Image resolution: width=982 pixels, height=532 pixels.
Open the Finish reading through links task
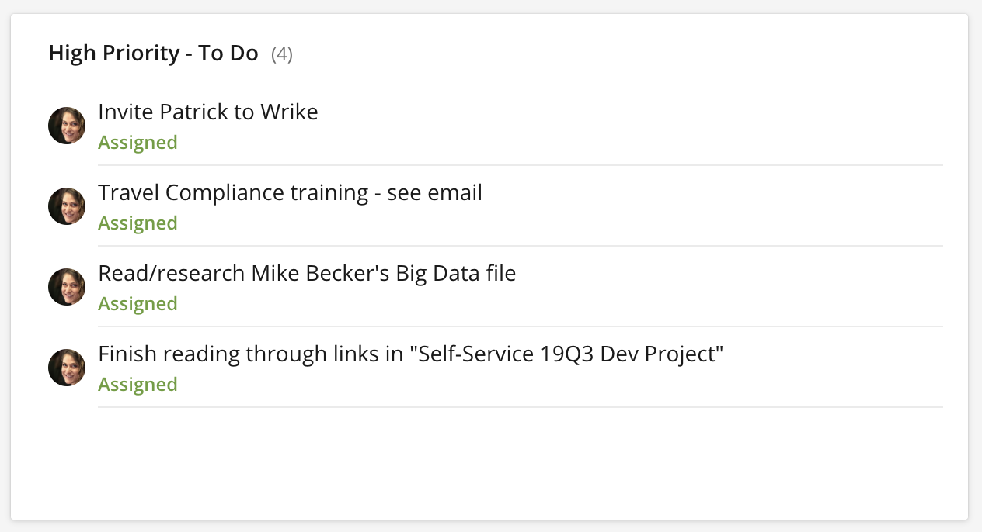coord(410,354)
